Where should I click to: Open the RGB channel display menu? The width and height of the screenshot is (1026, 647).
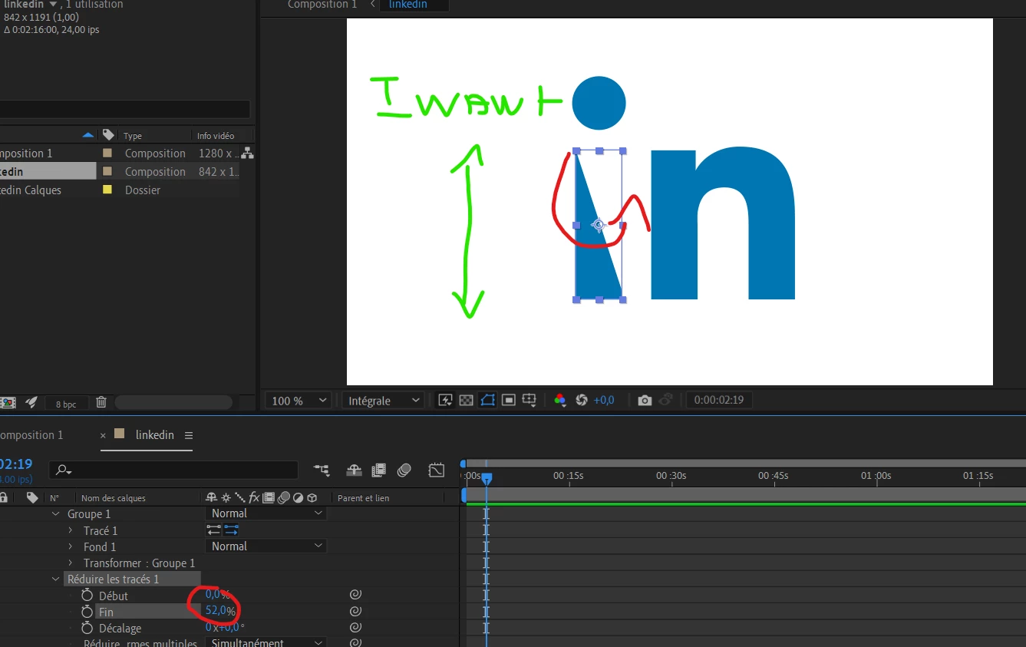(x=560, y=401)
